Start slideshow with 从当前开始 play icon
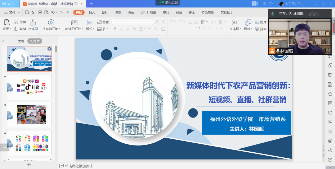Image resolution: width=335 pixels, height=169 pixels. [x=51, y=22]
